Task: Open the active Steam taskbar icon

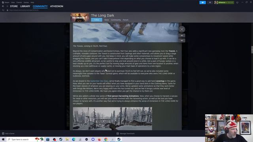Action: (119, 139)
